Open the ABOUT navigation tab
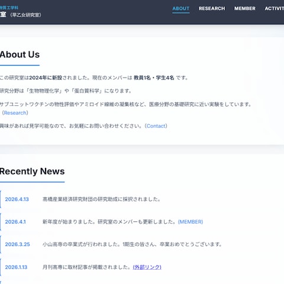 pos(180,8)
